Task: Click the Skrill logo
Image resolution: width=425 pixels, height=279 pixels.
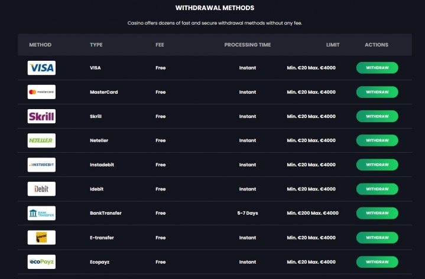Action: click(x=41, y=116)
